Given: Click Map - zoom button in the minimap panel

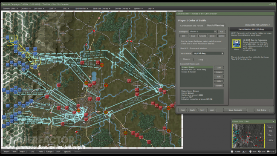Looking at the screenshot, I should point(270,135).
